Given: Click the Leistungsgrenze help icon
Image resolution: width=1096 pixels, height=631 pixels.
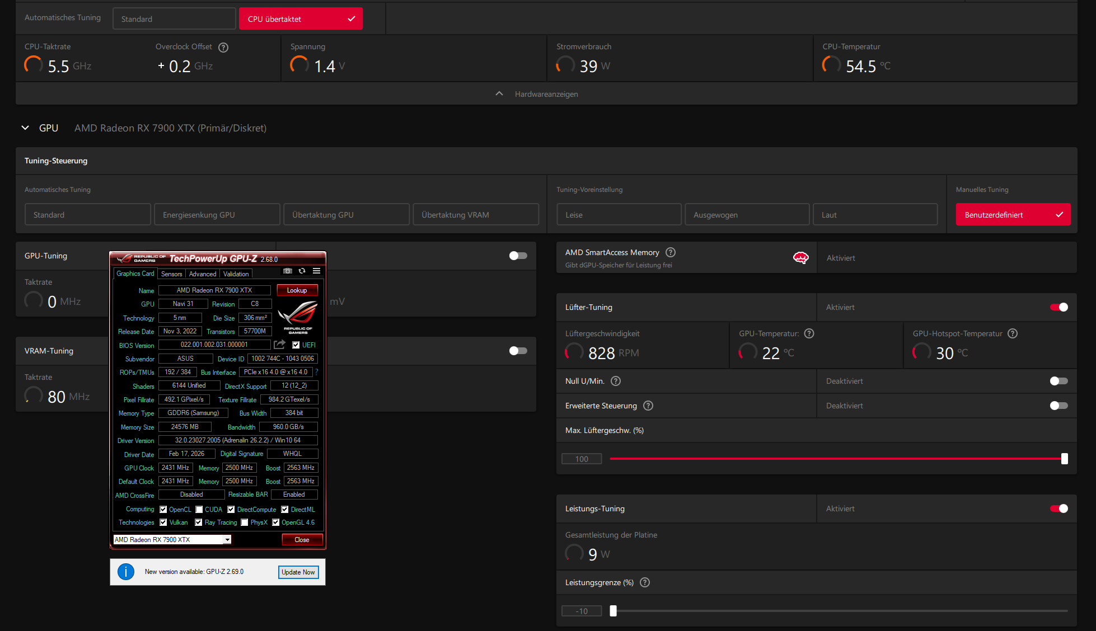Looking at the screenshot, I should [x=645, y=582].
